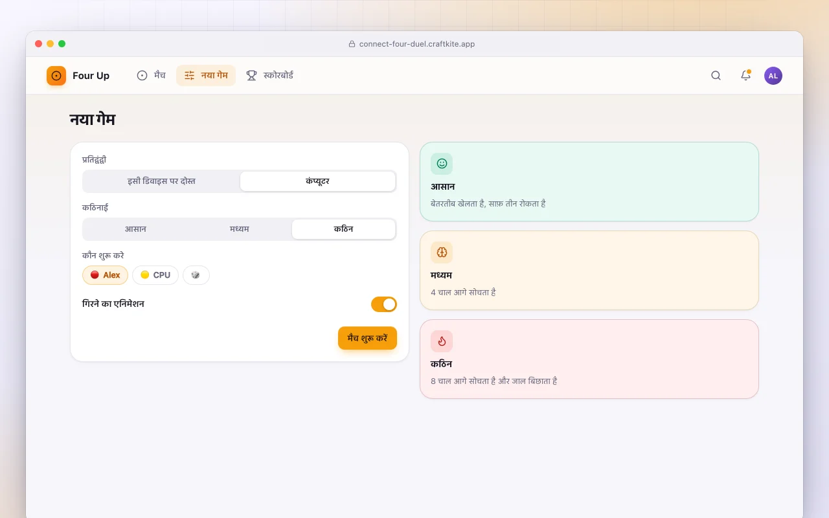Click the Four Up logo icon
Viewport: 829px width, 518px height.
(x=56, y=76)
